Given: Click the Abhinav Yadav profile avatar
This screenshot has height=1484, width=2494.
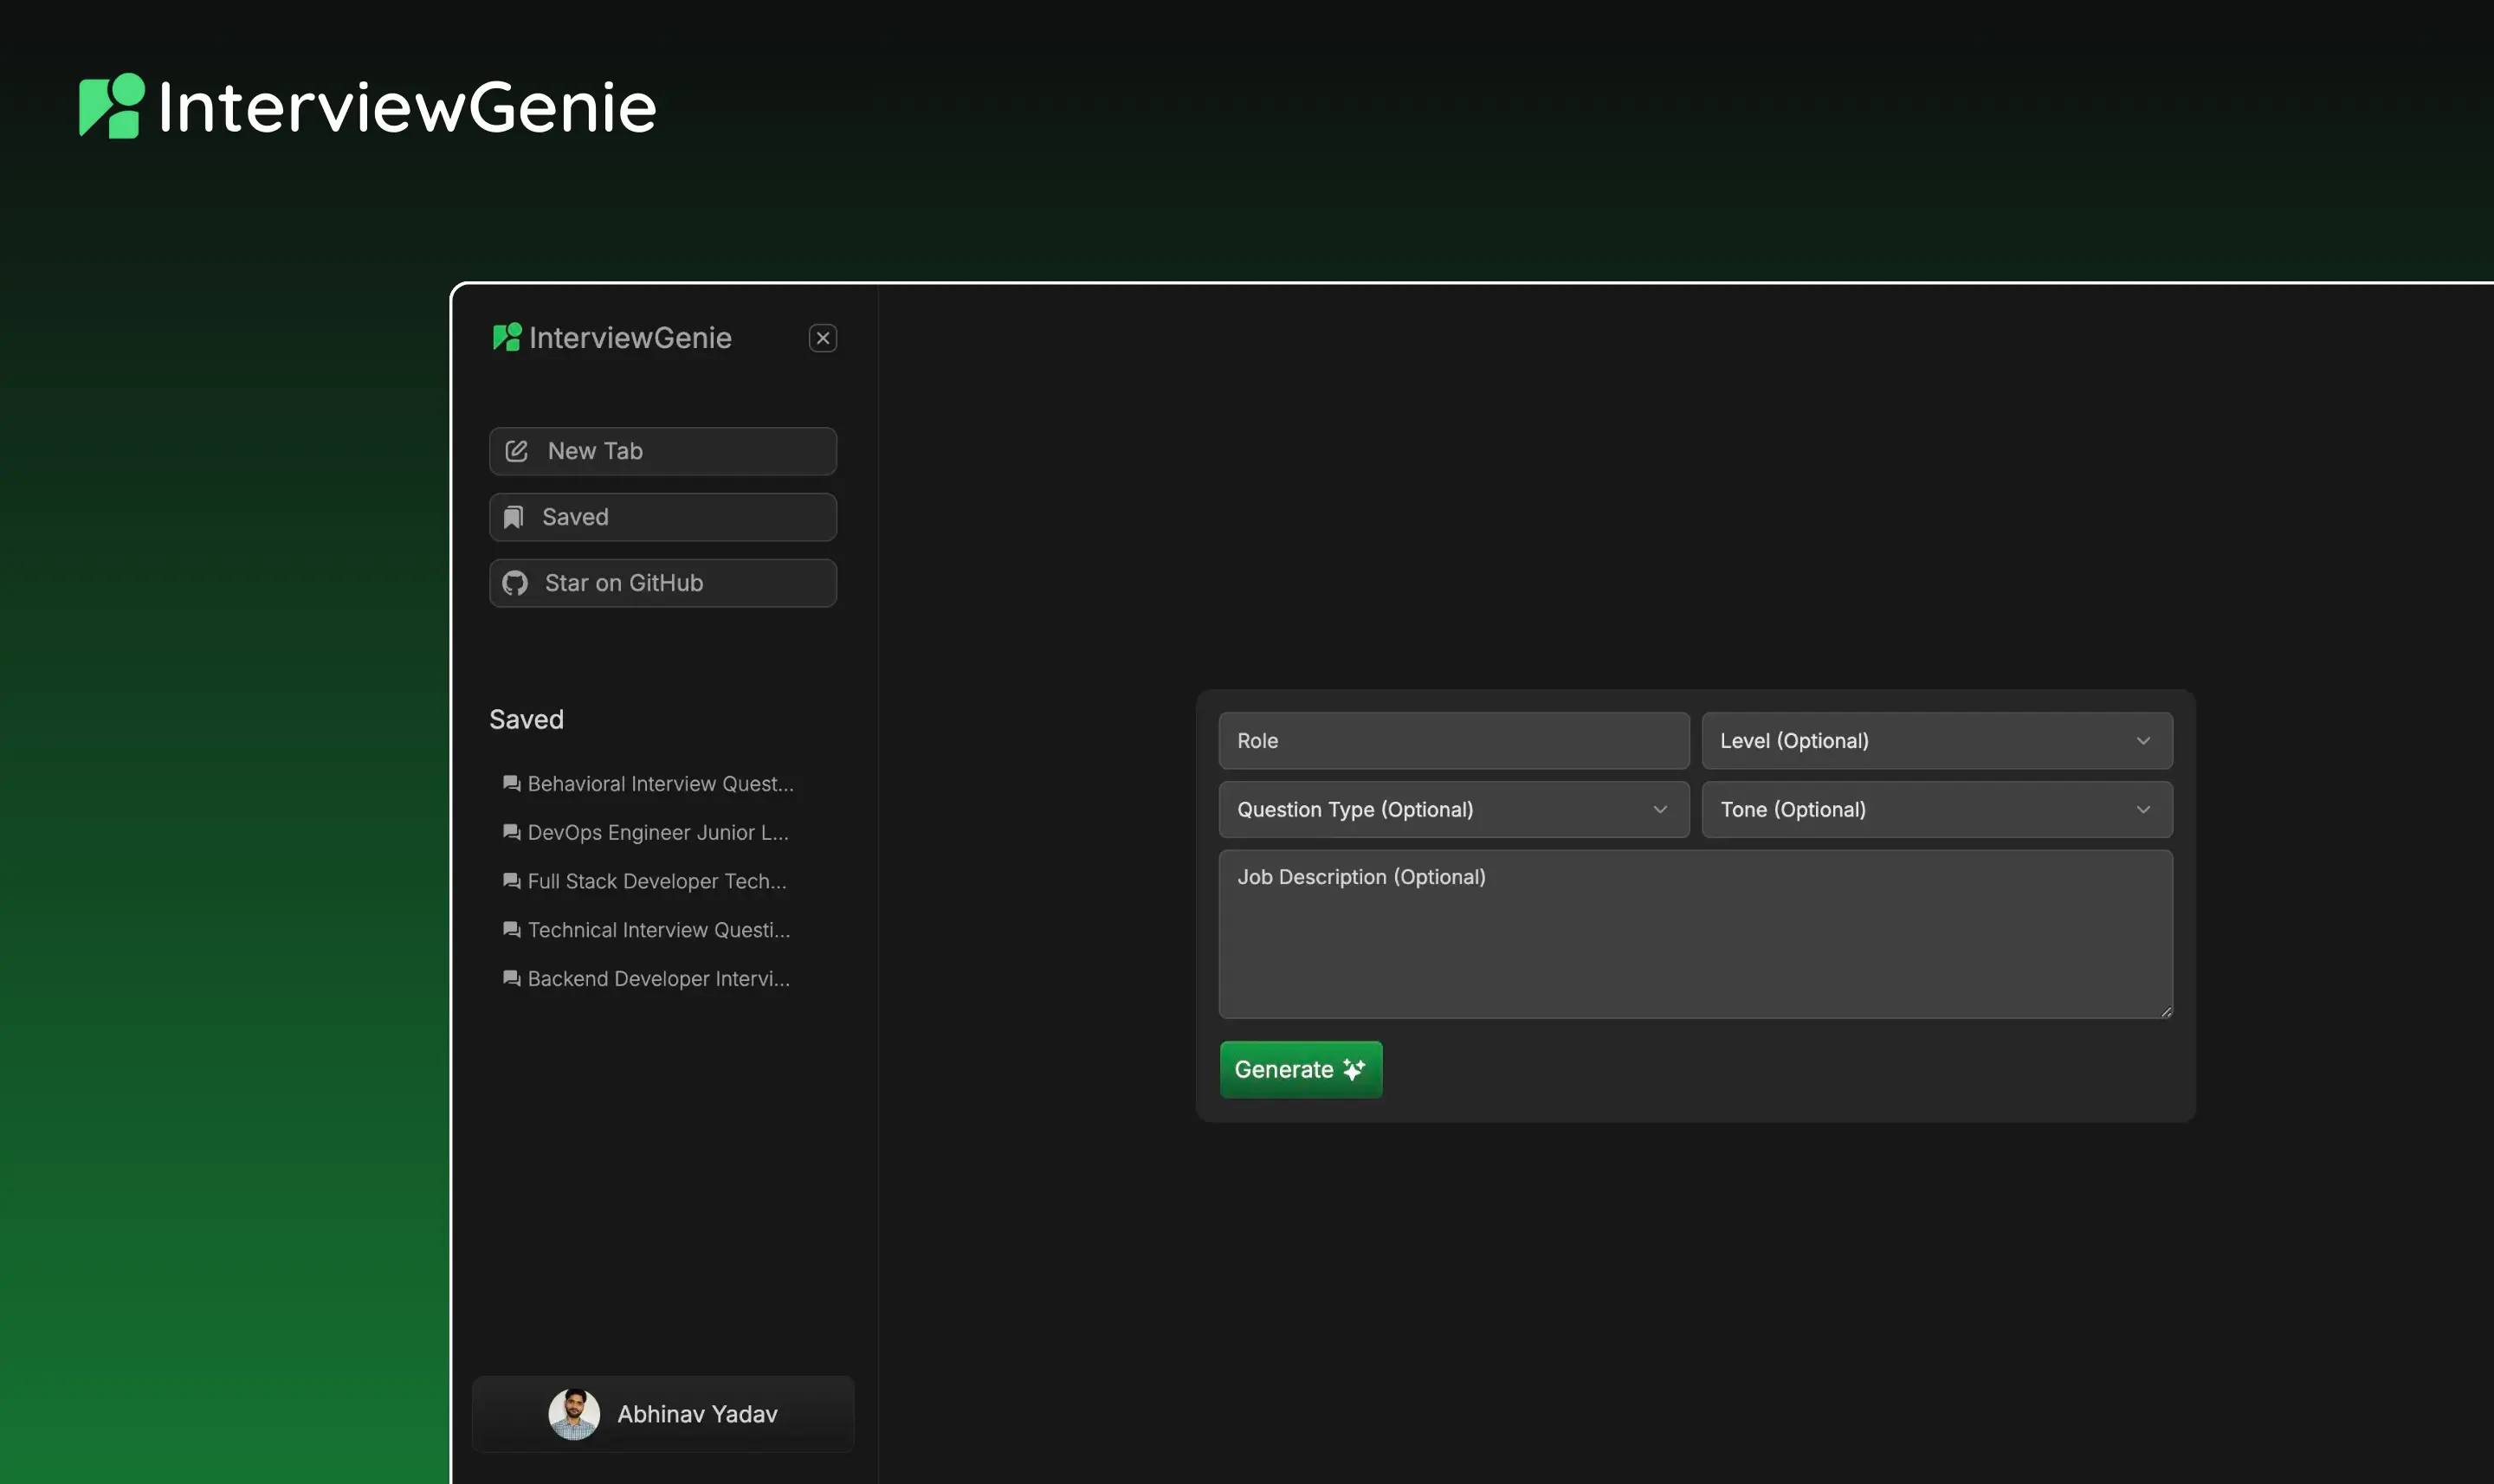Looking at the screenshot, I should coord(574,1414).
